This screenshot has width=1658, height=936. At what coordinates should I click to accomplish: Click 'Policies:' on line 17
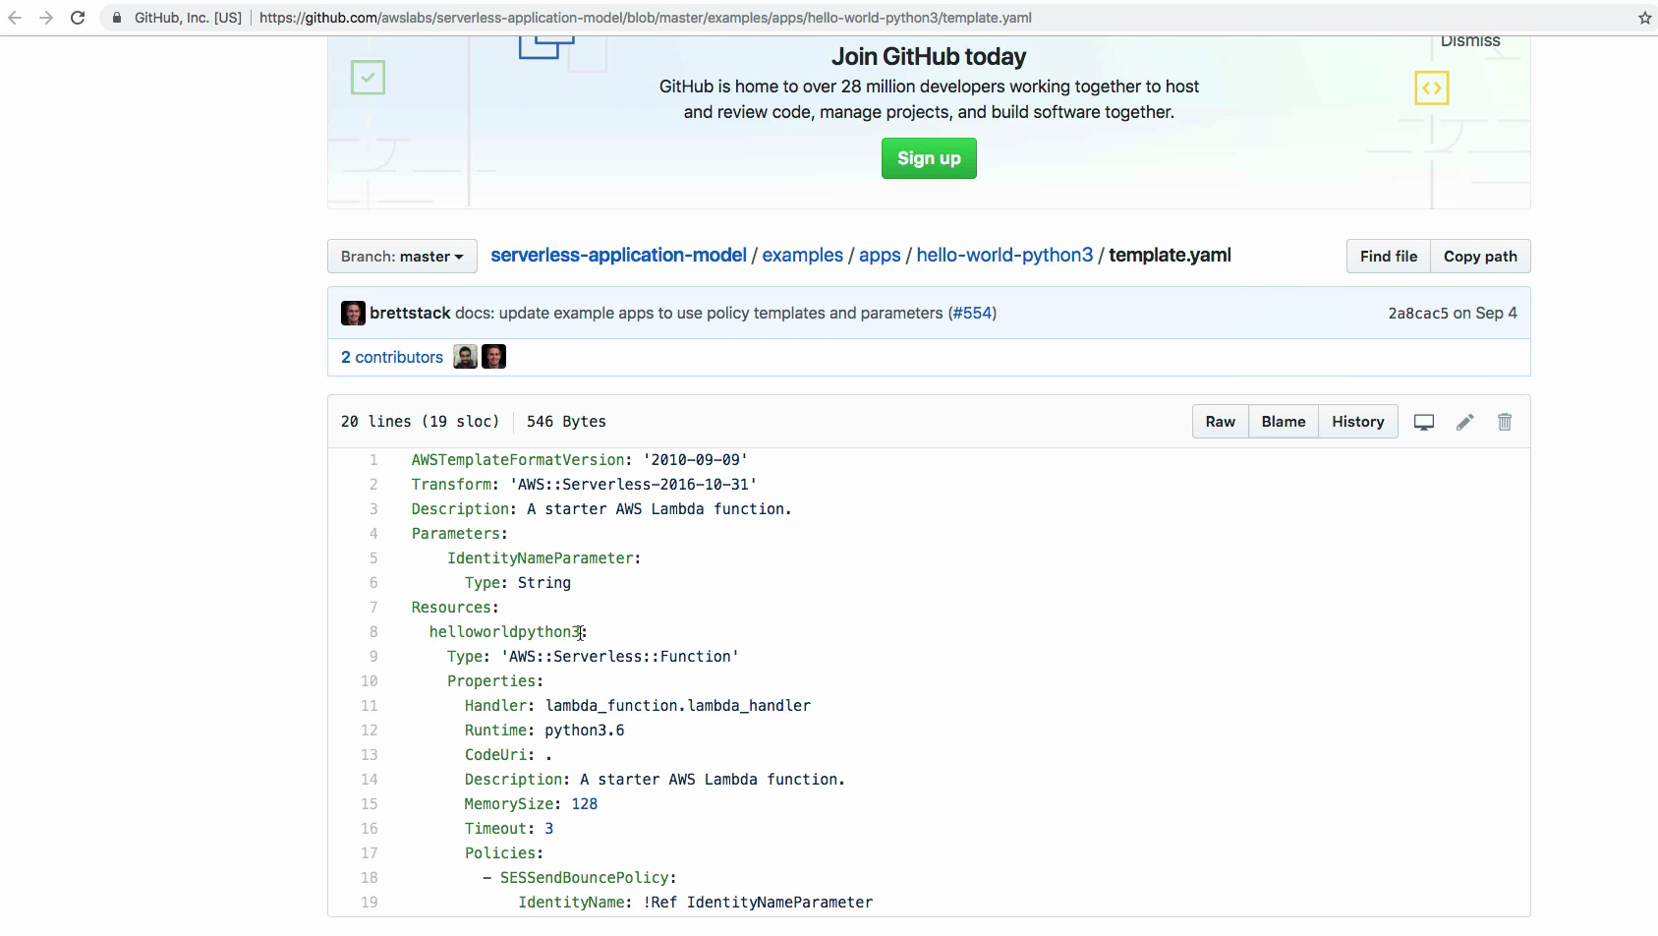[504, 853]
